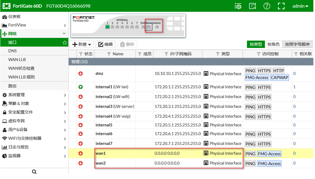The image size is (315, 179).
Task: Click the internal2 row down status icon
Action: tap(81, 97)
